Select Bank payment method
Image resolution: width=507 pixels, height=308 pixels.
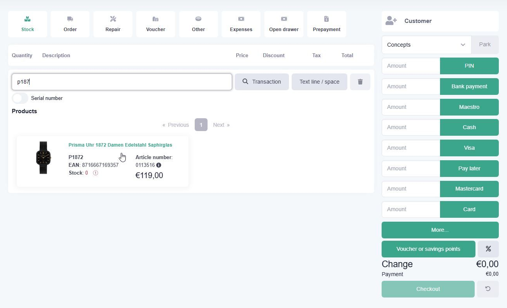pos(469,86)
